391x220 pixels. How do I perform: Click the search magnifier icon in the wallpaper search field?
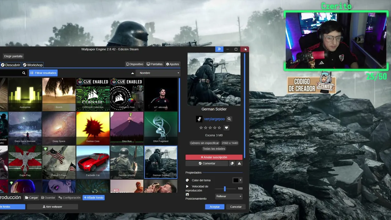tap(24, 73)
